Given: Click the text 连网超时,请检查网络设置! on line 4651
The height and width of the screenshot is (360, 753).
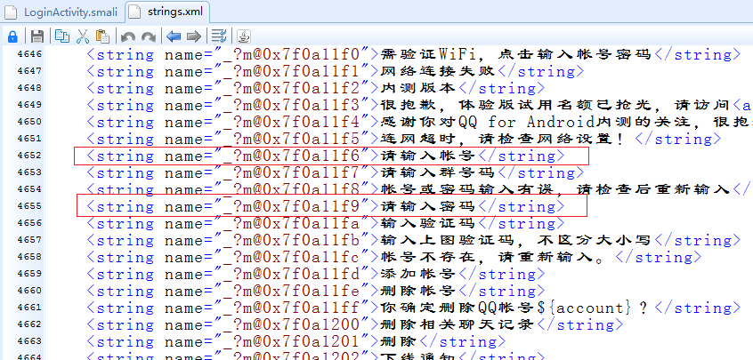Looking at the screenshot, I should (x=504, y=139).
